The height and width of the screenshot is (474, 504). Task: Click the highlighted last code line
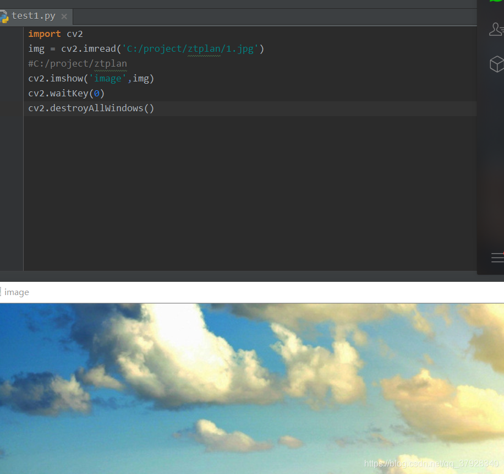pyautogui.click(x=91, y=108)
